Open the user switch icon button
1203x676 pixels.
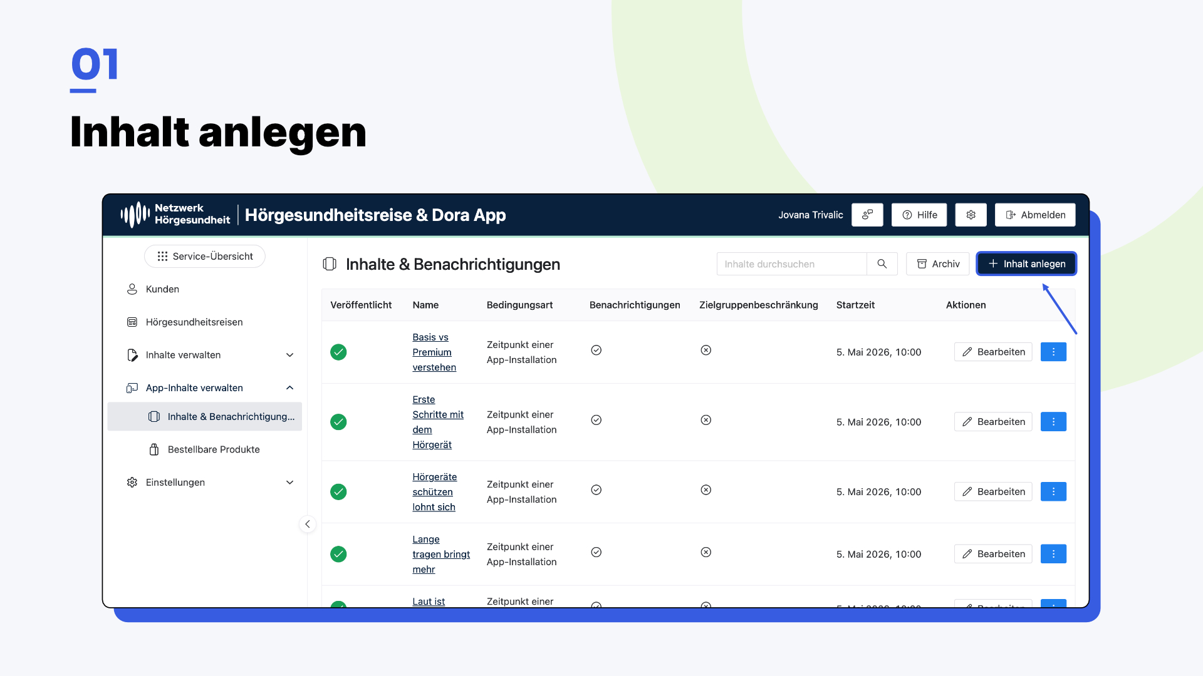click(867, 215)
